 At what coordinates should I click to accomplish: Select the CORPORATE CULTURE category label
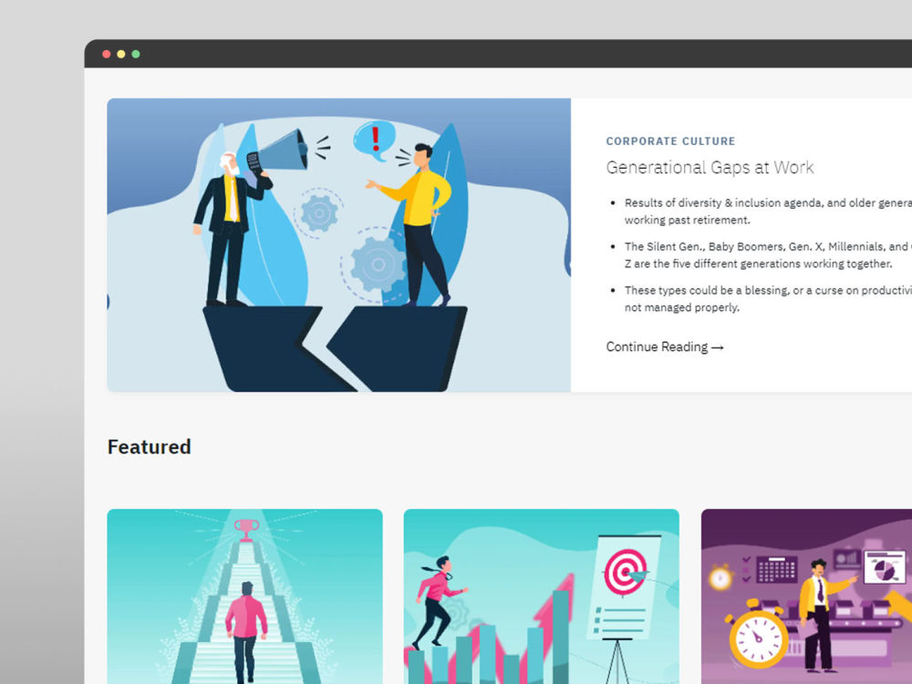tap(670, 141)
